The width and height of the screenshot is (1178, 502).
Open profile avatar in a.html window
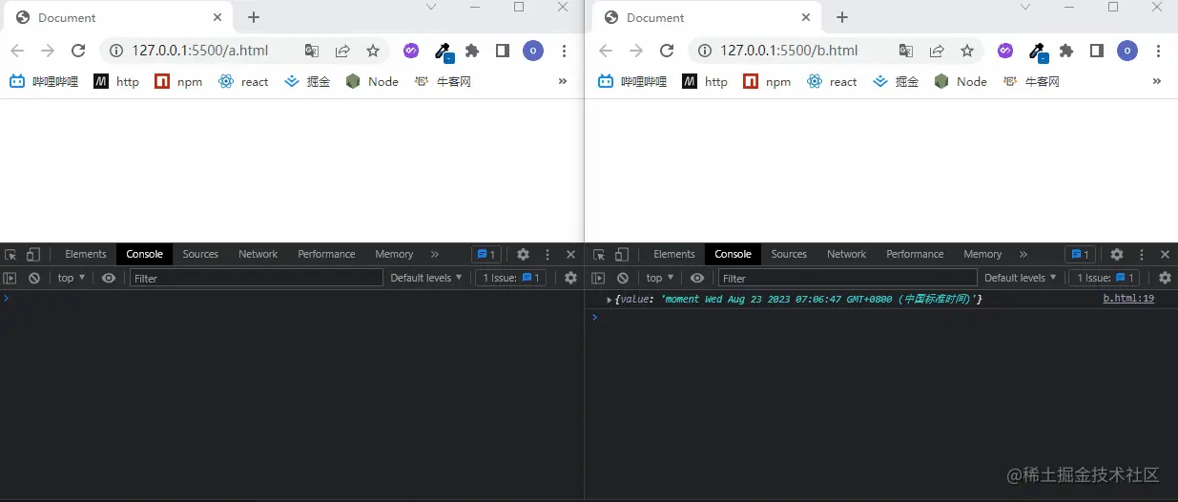coord(533,51)
